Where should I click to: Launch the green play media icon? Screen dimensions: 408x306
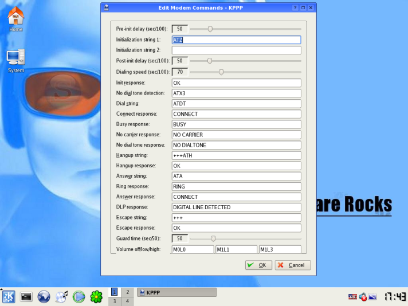(x=79, y=297)
